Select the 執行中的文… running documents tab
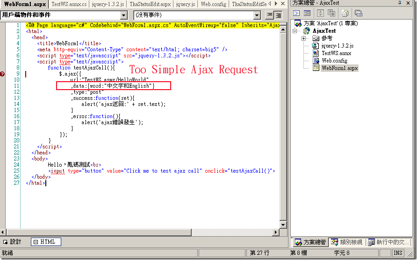The image size is (417, 260). click(x=388, y=242)
